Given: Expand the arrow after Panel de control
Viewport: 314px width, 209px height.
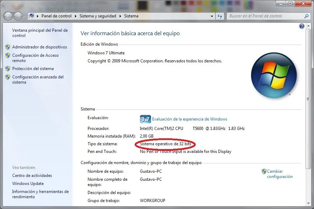Looking at the screenshot, I should click(75, 16).
